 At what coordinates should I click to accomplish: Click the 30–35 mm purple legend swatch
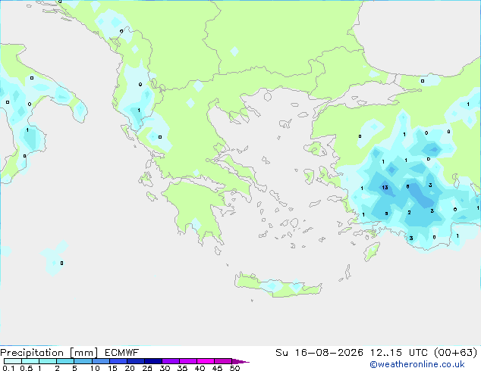click(x=170, y=361)
